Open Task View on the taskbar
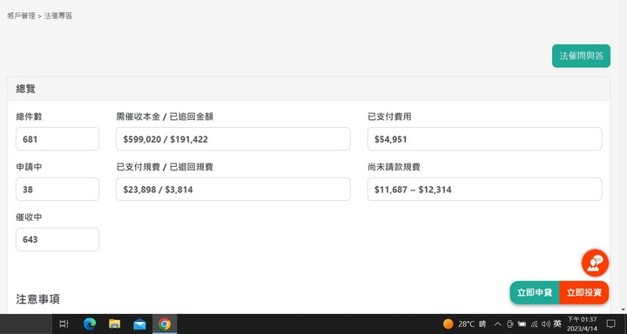Image resolution: width=627 pixels, height=334 pixels. click(64, 324)
